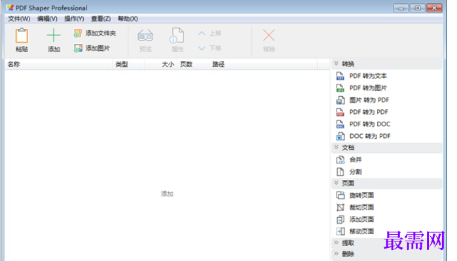Click the Preview (预览) glasses icon
Viewport: 457px width, 261px height.
145,36
